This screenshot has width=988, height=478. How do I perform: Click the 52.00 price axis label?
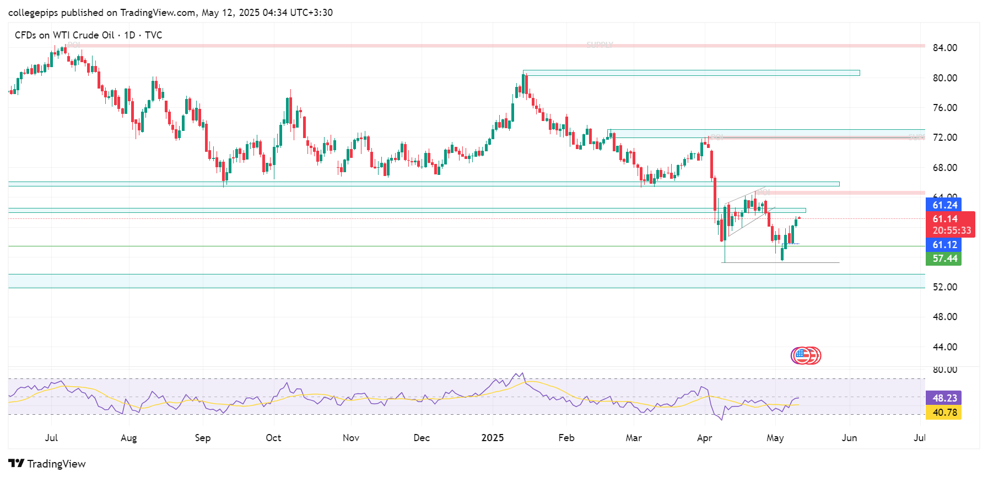(944, 287)
